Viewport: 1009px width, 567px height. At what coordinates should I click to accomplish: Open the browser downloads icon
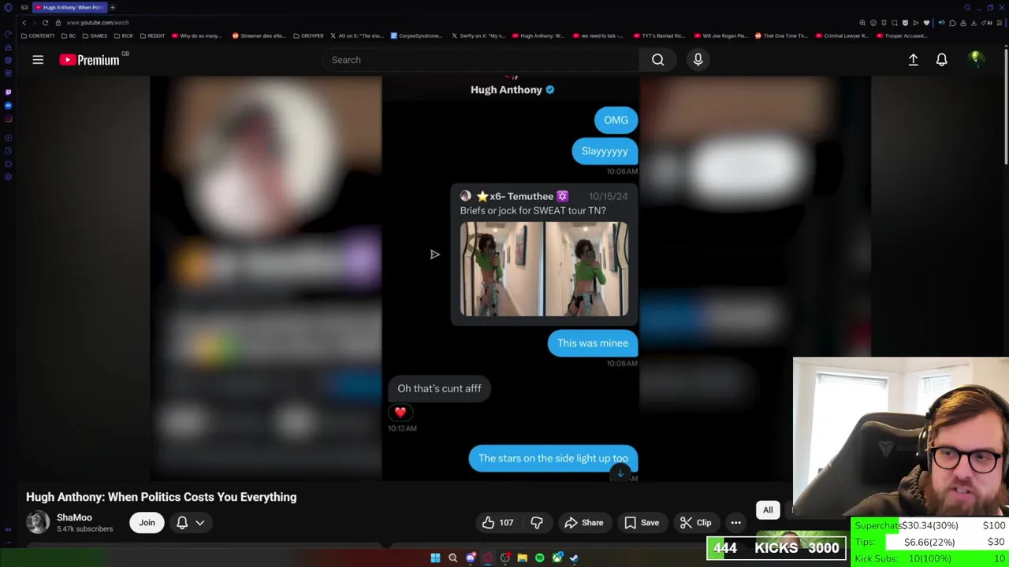974,23
